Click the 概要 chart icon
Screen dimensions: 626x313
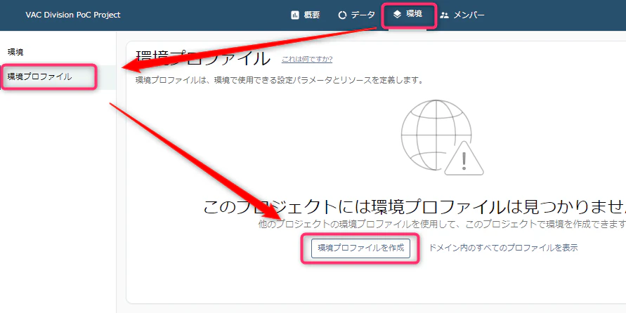[295, 15]
